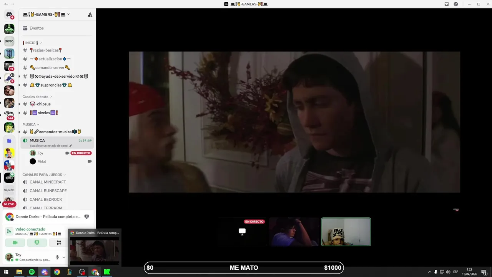
Task: Collapse the MUSICA category
Action: pos(31,124)
